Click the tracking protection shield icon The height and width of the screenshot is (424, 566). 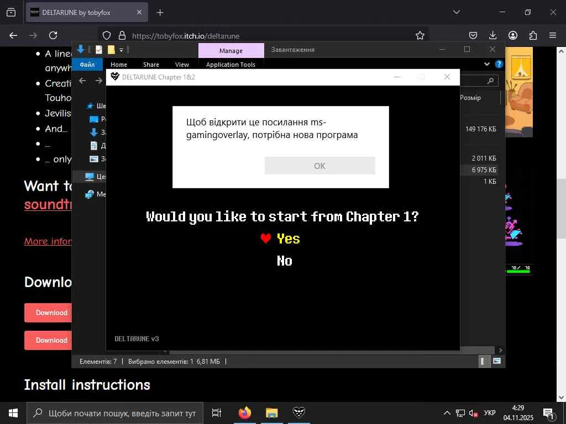tap(107, 35)
